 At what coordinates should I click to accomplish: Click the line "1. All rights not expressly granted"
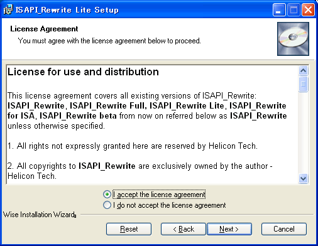pyautogui.click(x=133, y=146)
